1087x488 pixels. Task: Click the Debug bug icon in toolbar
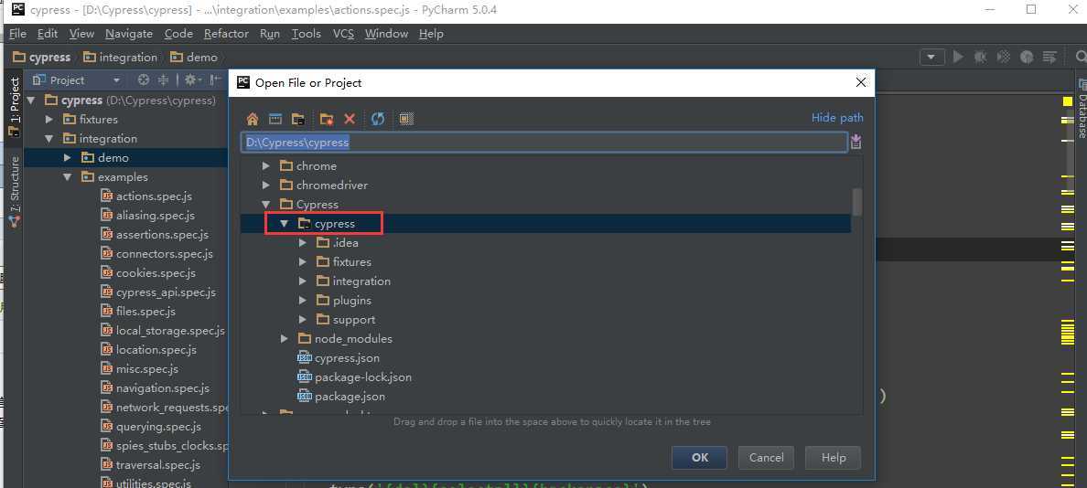[980, 57]
